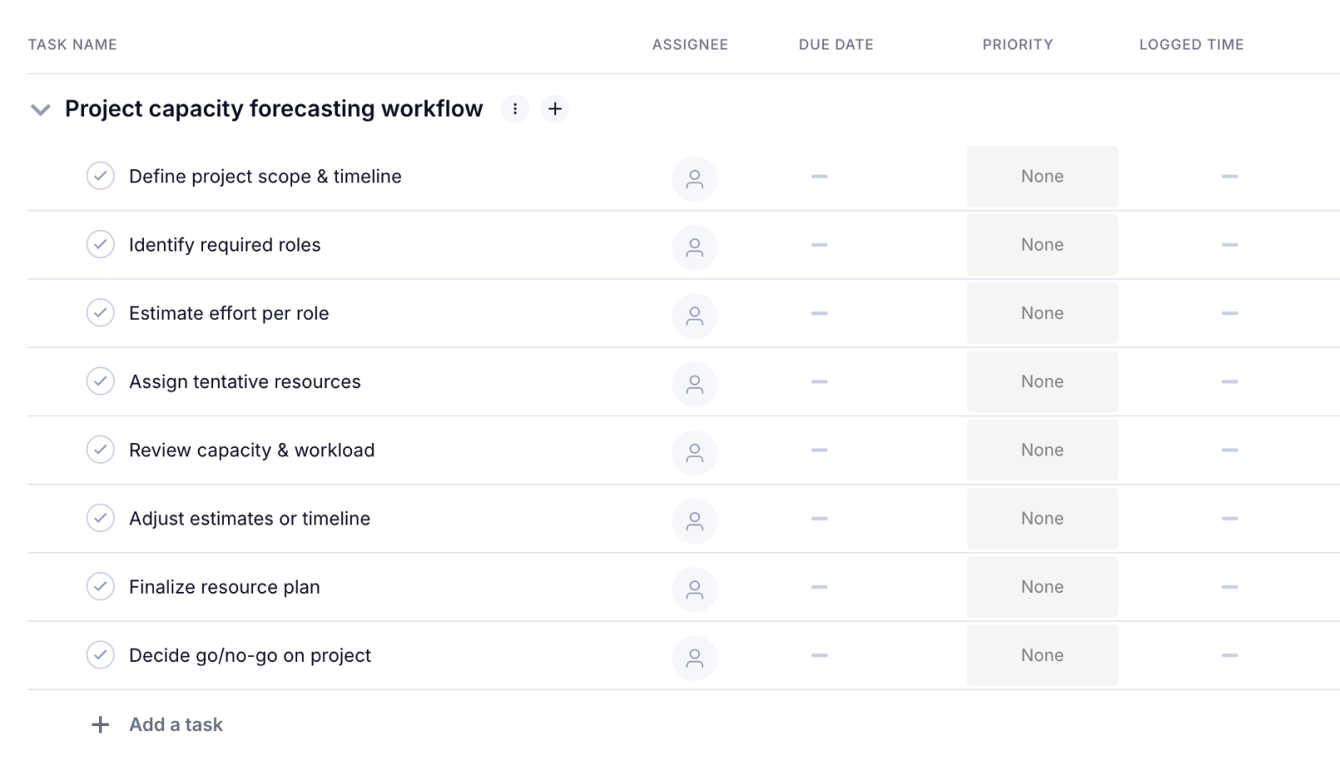
Task: Mark Define project scope & timeline complete
Action: (101, 177)
